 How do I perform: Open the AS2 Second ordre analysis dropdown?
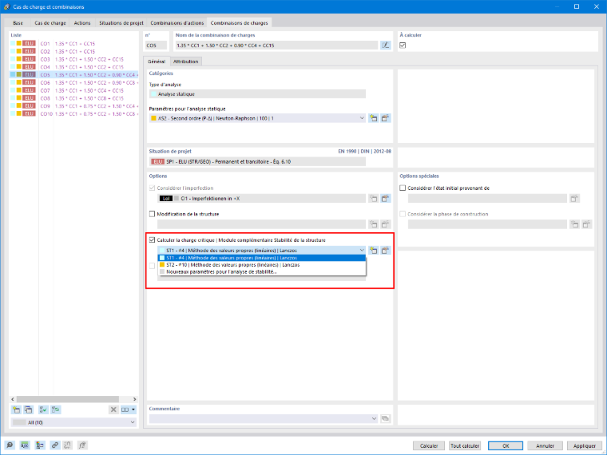(x=257, y=118)
